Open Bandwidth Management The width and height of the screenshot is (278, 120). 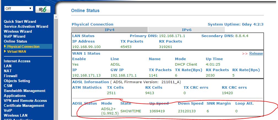[25, 91]
